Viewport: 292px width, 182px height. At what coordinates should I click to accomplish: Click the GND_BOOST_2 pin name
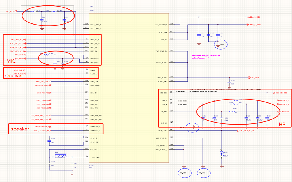[x=161, y=149]
